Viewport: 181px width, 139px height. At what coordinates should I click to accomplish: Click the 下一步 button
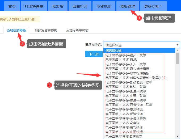[x=94, y=54]
